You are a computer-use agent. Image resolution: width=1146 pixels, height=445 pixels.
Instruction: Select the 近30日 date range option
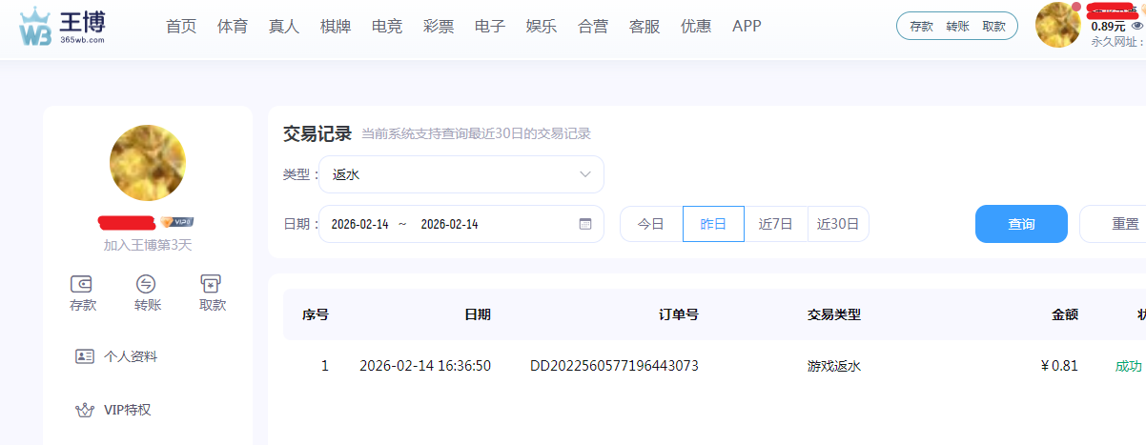coord(838,224)
